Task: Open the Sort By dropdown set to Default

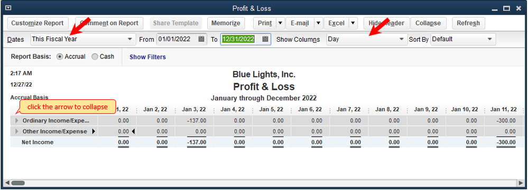Action: [x=463, y=39]
